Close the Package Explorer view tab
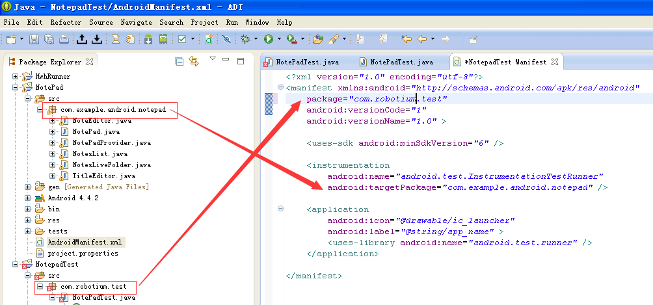The image size is (653, 305). pos(90,62)
